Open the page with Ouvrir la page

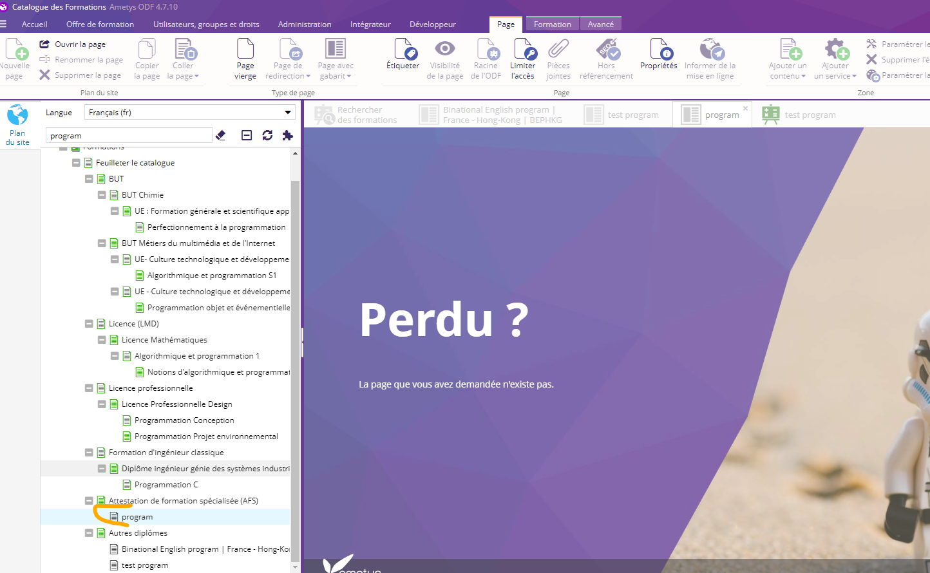73,44
